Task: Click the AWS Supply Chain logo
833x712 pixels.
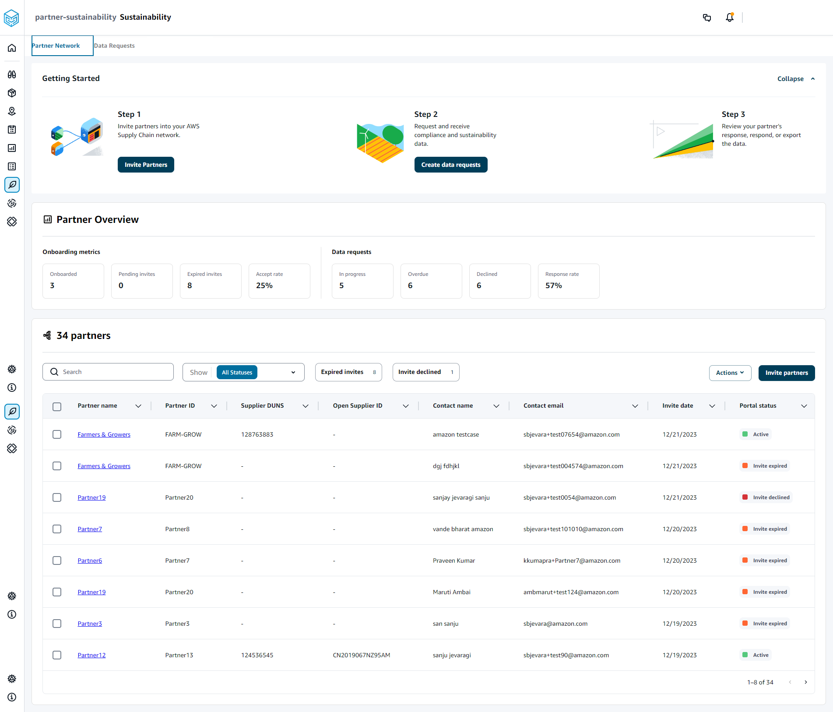Action: [11, 18]
